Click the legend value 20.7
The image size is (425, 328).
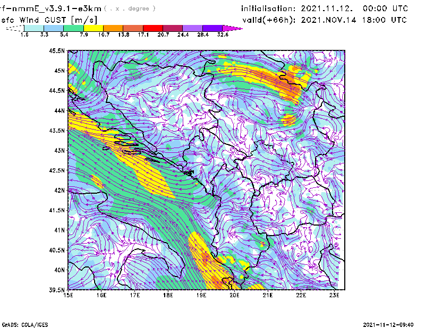coord(163,34)
